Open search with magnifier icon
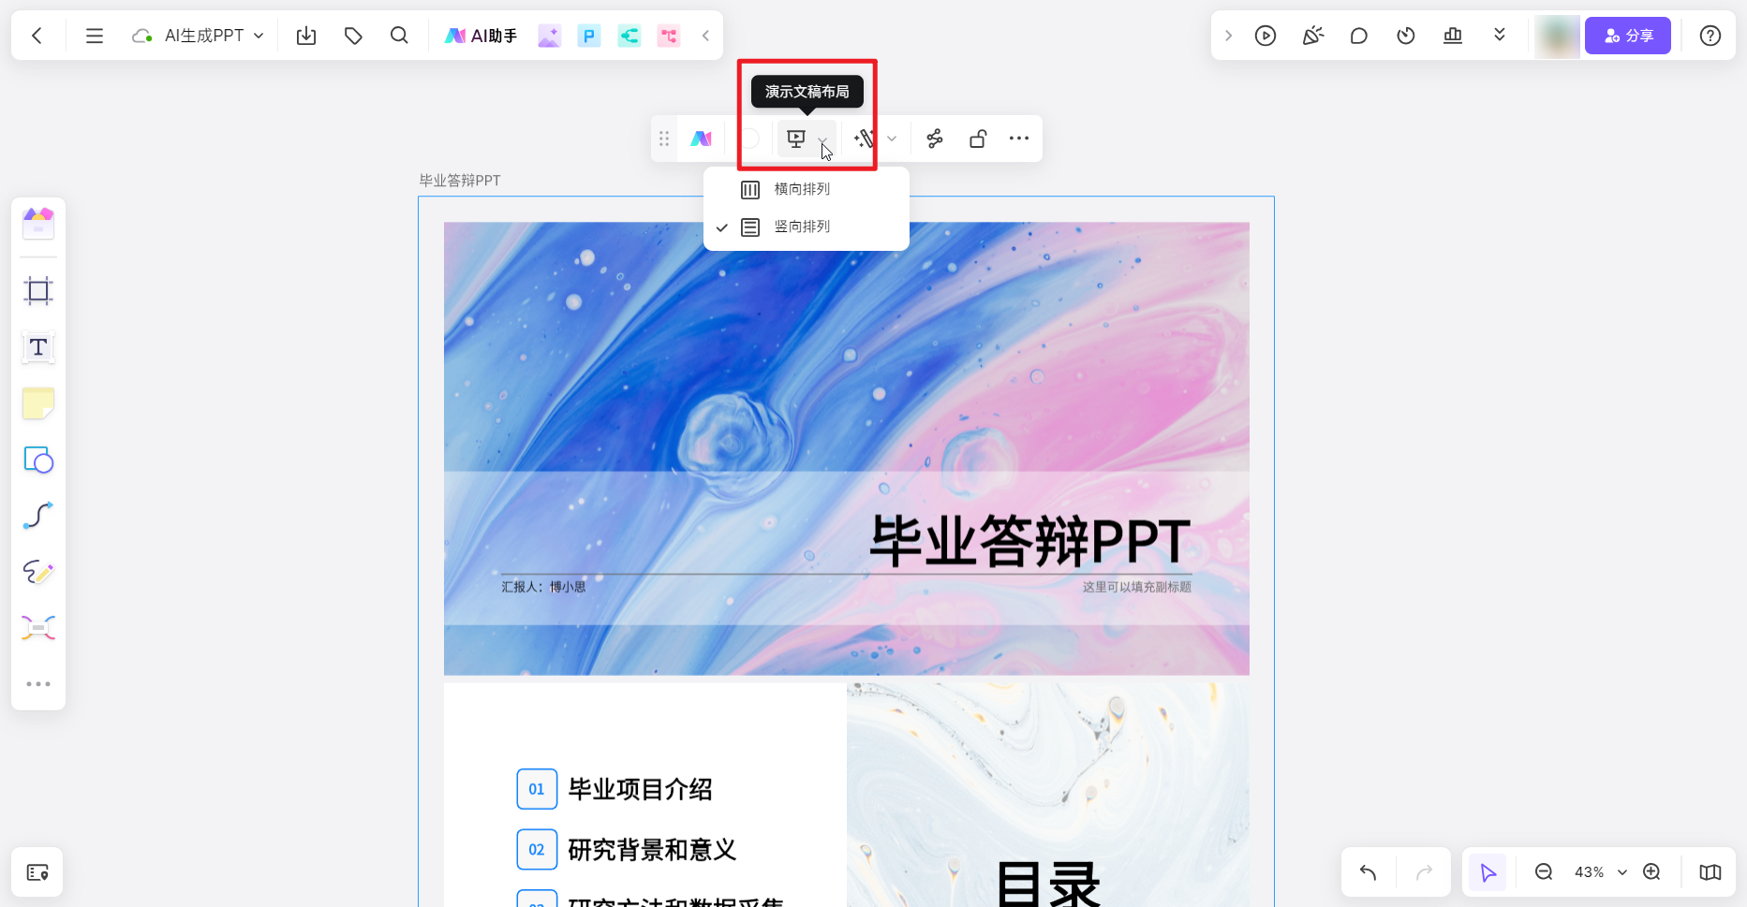1747x907 pixels. [x=399, y=36]
